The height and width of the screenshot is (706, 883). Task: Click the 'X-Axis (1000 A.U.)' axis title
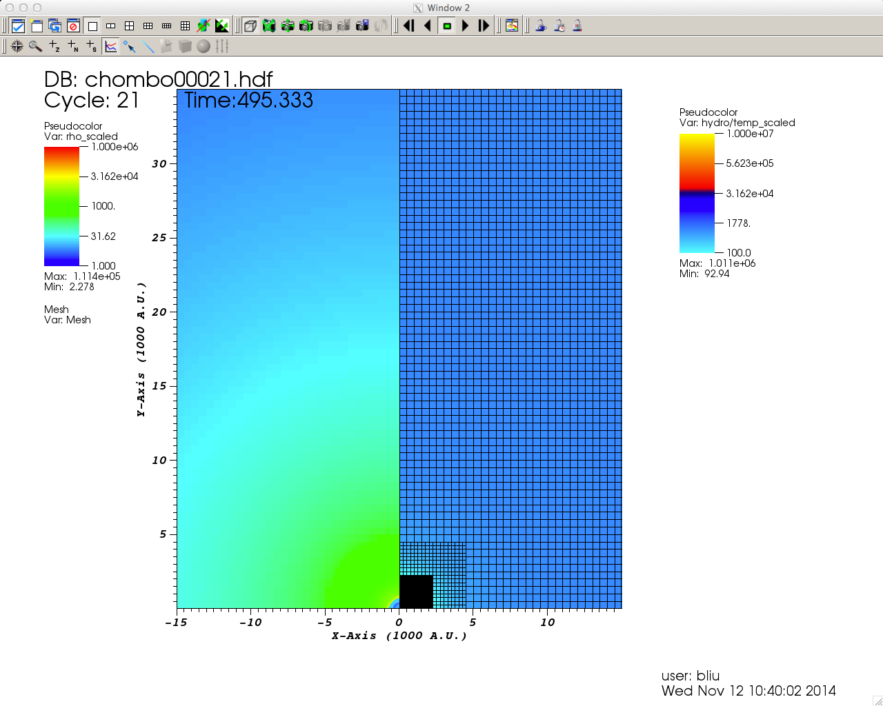[x=399, y=636]
